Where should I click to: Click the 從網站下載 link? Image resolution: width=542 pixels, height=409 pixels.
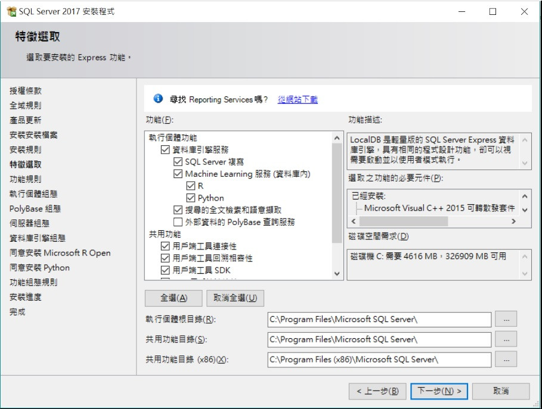tap(298, 99)
